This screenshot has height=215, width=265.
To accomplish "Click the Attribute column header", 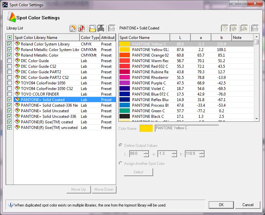I will 108,38.
